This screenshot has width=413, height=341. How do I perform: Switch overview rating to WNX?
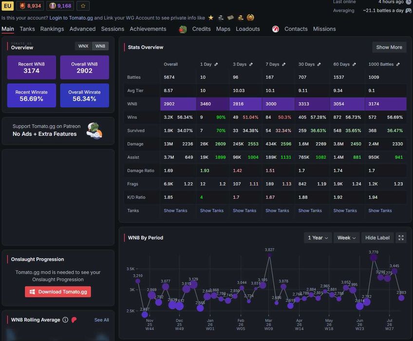[x=83, y=46]
